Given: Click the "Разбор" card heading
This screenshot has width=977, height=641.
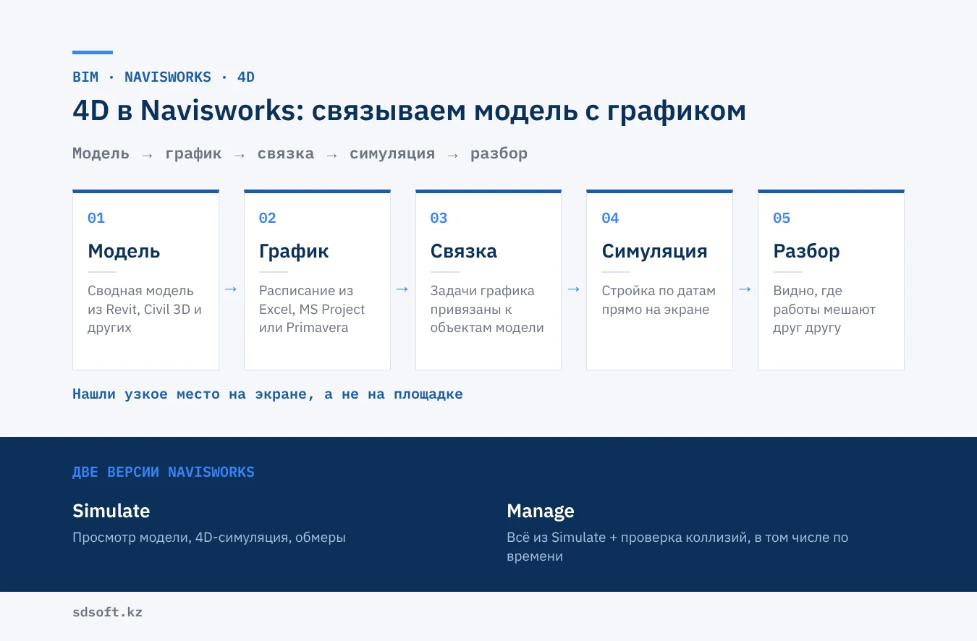Looking at the screenshot, I should click(x=806, y=251).
